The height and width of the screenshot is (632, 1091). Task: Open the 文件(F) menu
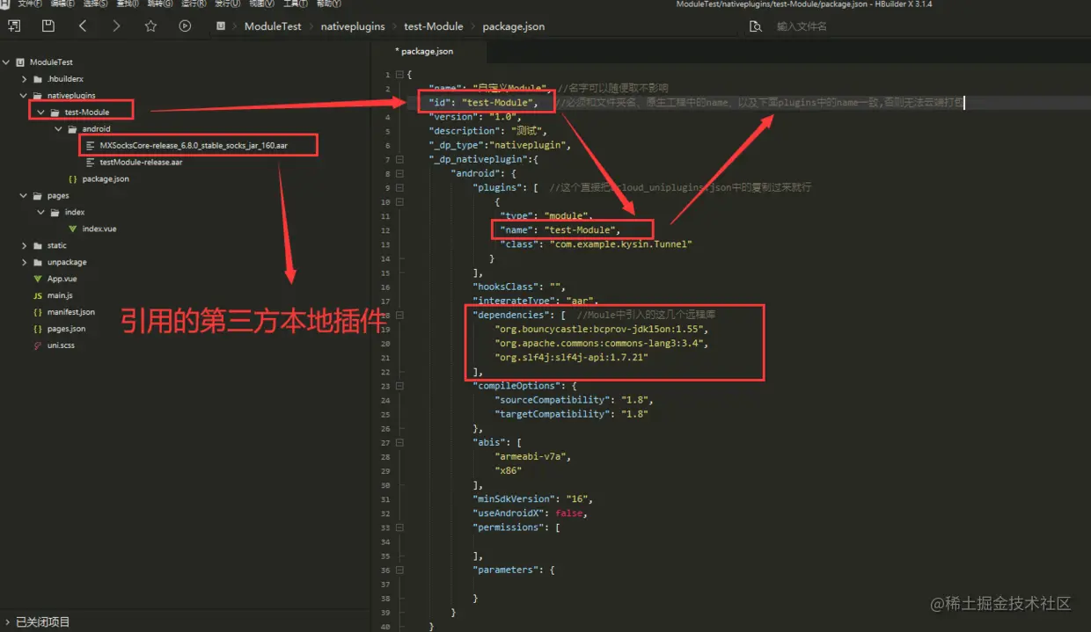[30, 4]
